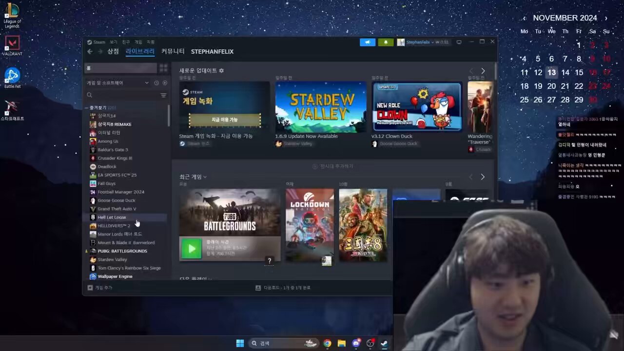Viewport: 624px width, 351px height.
Task: Open the 게임 menu
Action: coord(138,42)
